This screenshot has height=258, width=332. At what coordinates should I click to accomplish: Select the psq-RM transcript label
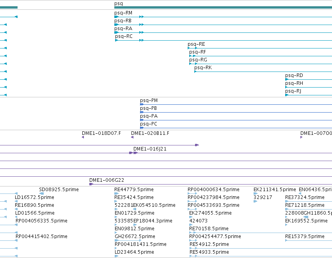click(123, 13)
